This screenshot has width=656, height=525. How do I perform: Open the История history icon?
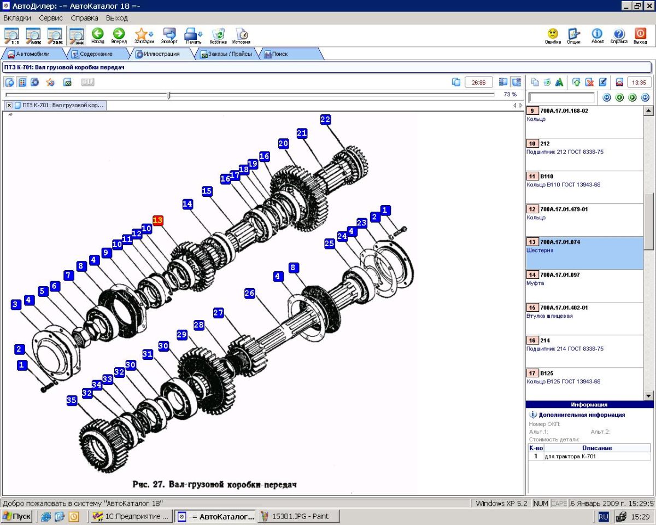coord(241,36)
